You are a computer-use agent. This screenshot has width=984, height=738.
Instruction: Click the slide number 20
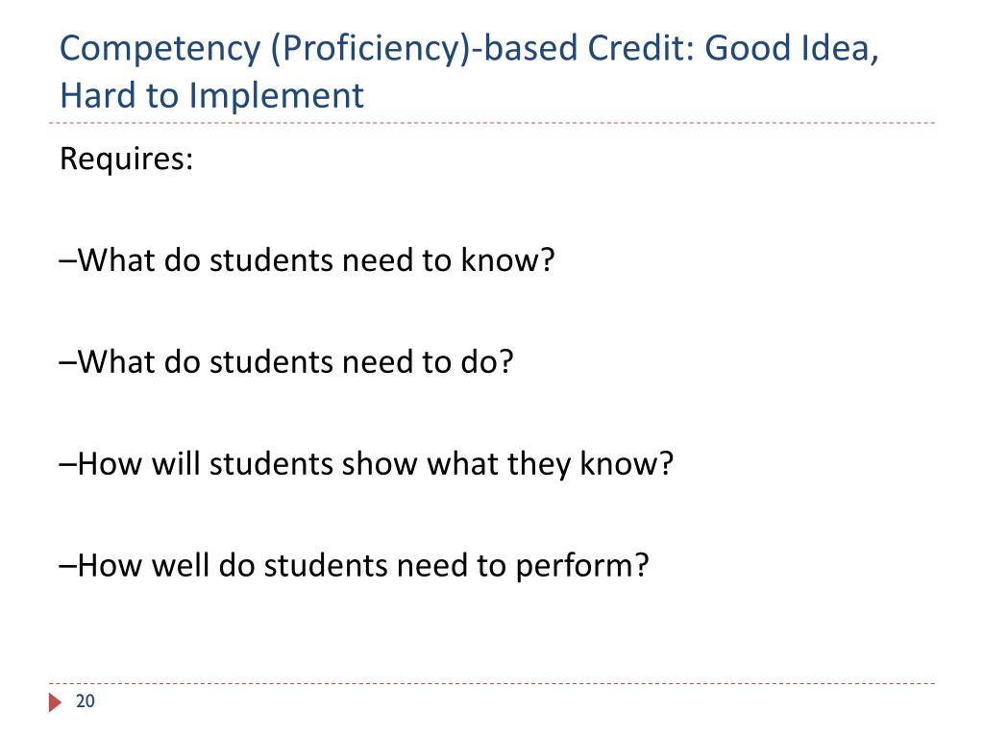coord(86,701)
